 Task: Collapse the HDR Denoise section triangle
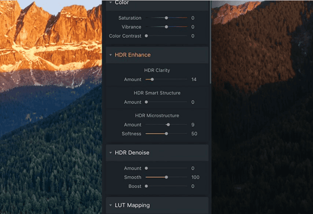[x=111, y=153]
